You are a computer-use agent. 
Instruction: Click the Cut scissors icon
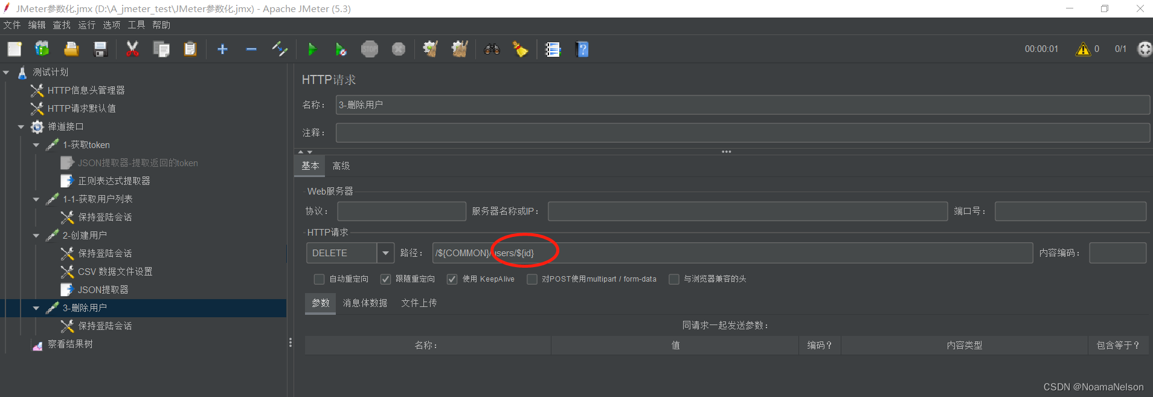point(132,49)
